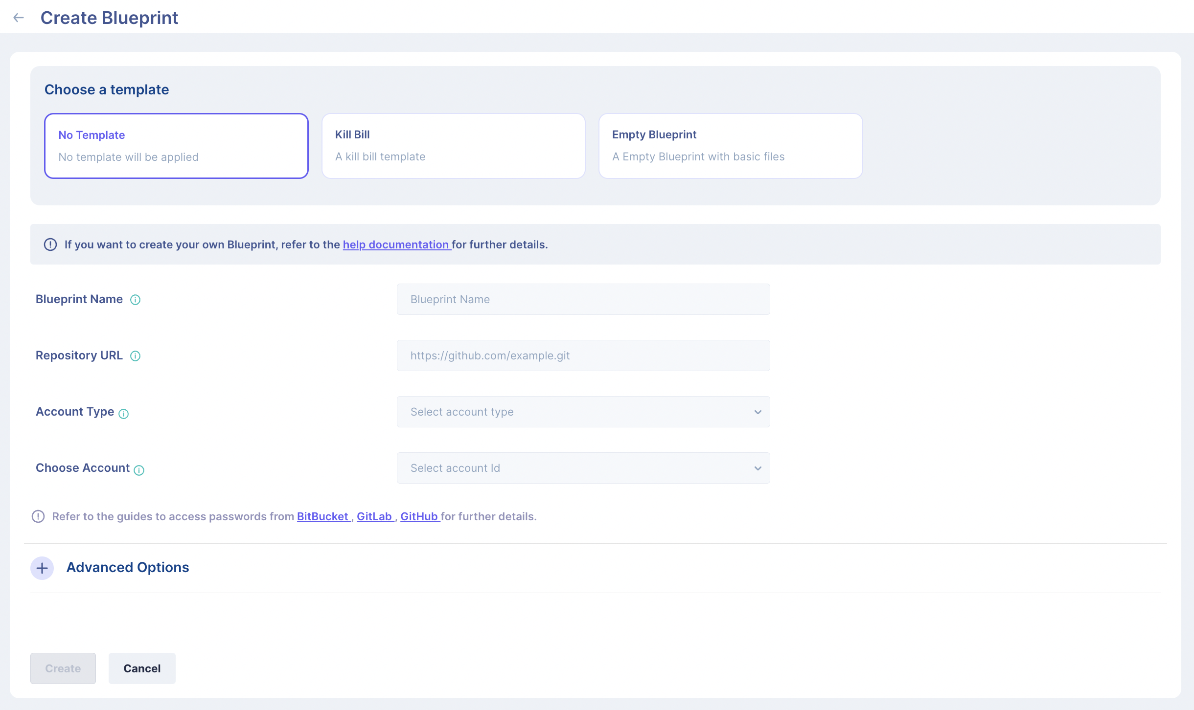The image size is (1194, 710).
Task: Click the info icon beside Repository URL
Action: pyautogui.click(x=136, y=356)
